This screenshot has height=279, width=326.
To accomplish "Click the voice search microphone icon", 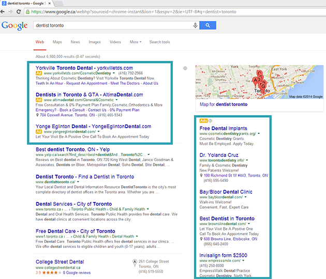I will tap(195, 25).
